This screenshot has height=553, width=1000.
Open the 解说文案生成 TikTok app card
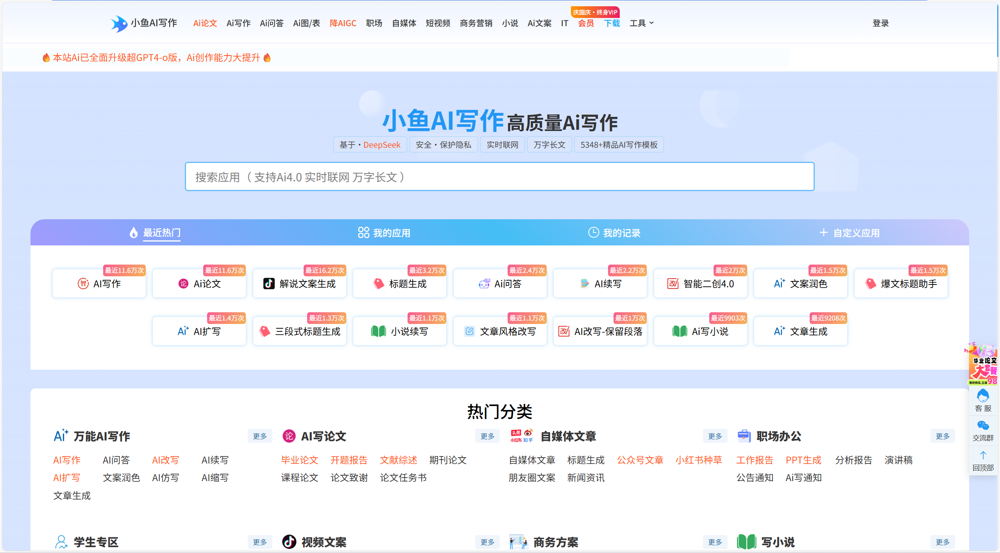tap(300, 284)
